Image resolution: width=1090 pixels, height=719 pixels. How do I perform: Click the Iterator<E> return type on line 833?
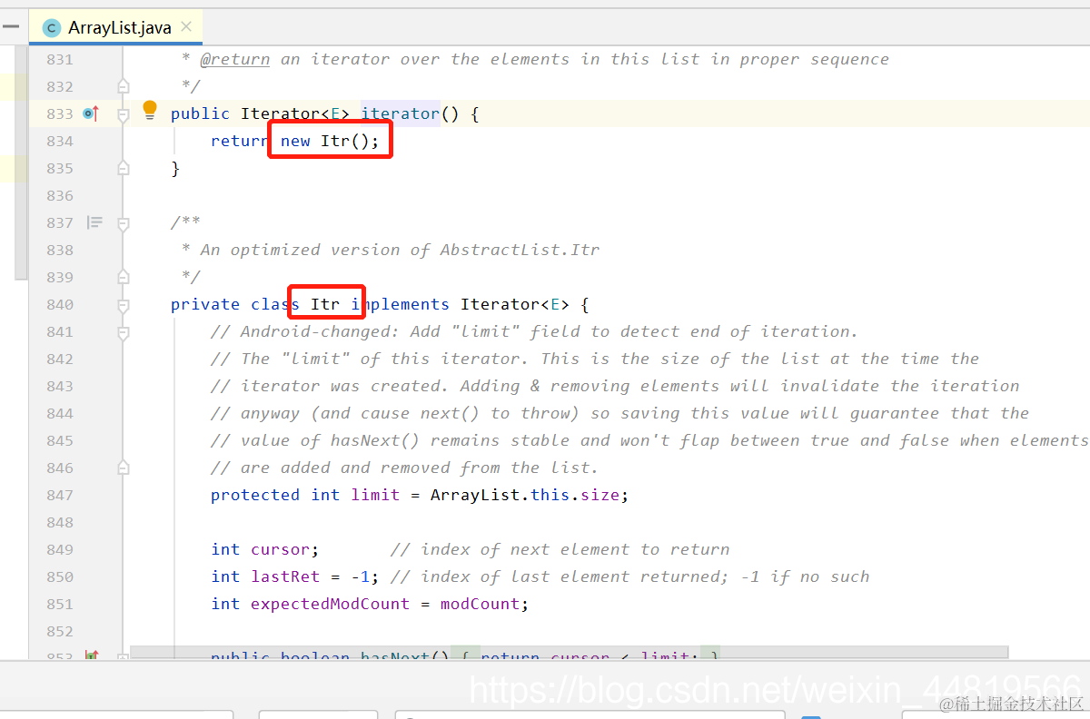[x=295, y=113]
